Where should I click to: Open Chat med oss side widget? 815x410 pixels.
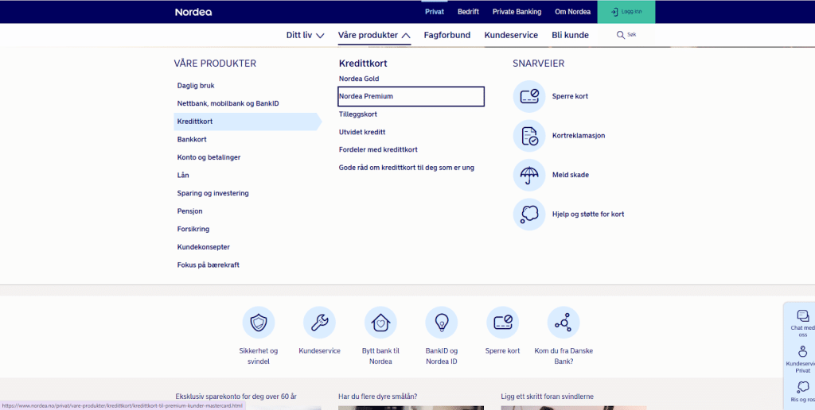[802, 320]
